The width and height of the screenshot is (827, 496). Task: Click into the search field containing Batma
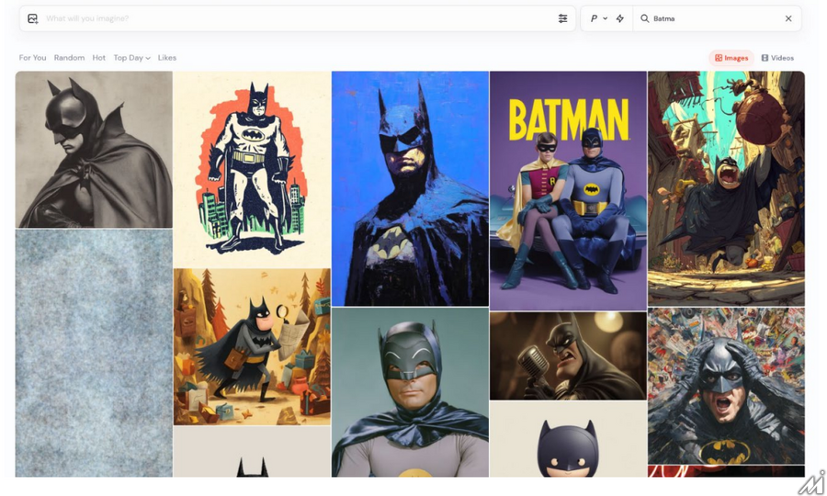(x=716, y=18)
